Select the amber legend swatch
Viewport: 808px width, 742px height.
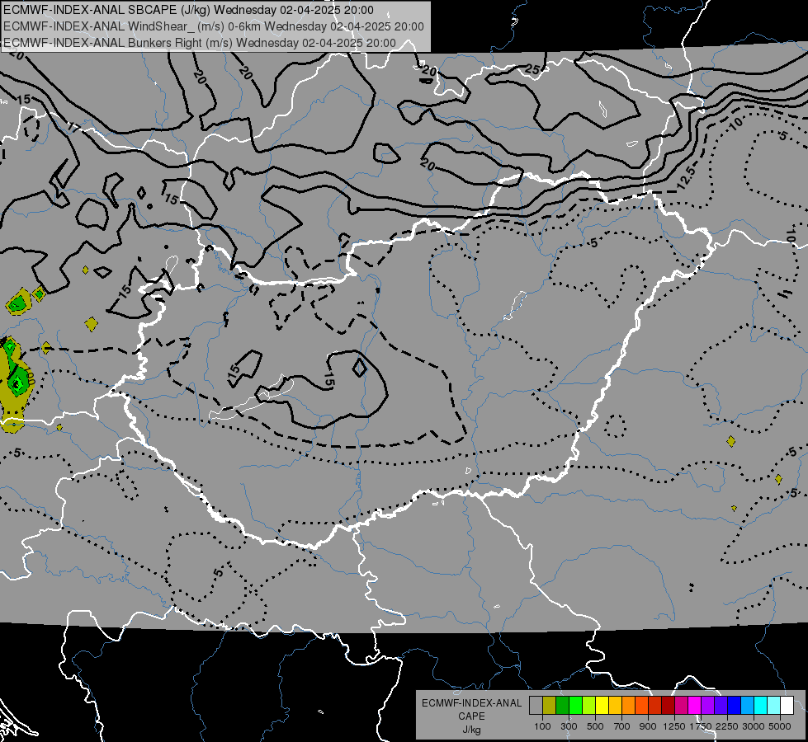pyautogui.click(x=615, y=706)
